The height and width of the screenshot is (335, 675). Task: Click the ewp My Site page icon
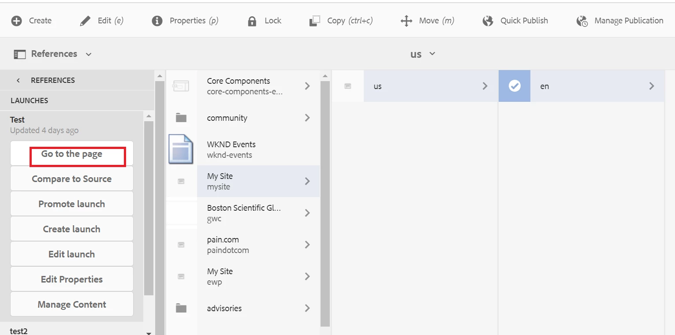point(181,276)
